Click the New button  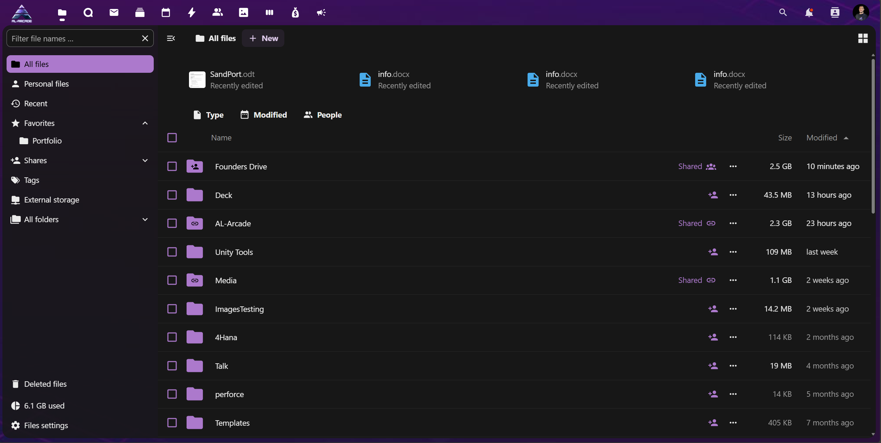(263, 38)
